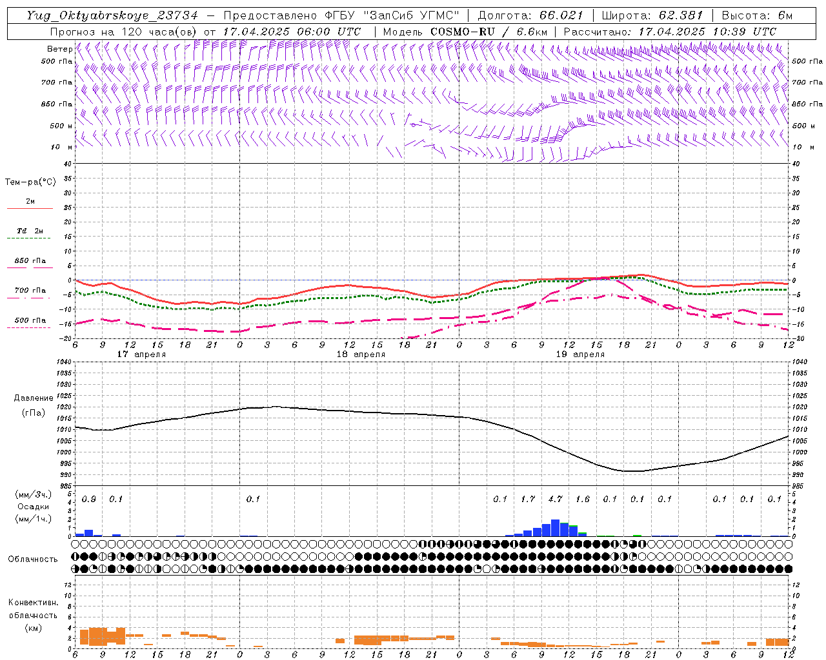
Task: Click the latitude value 62.381
Action: (681, 15)
